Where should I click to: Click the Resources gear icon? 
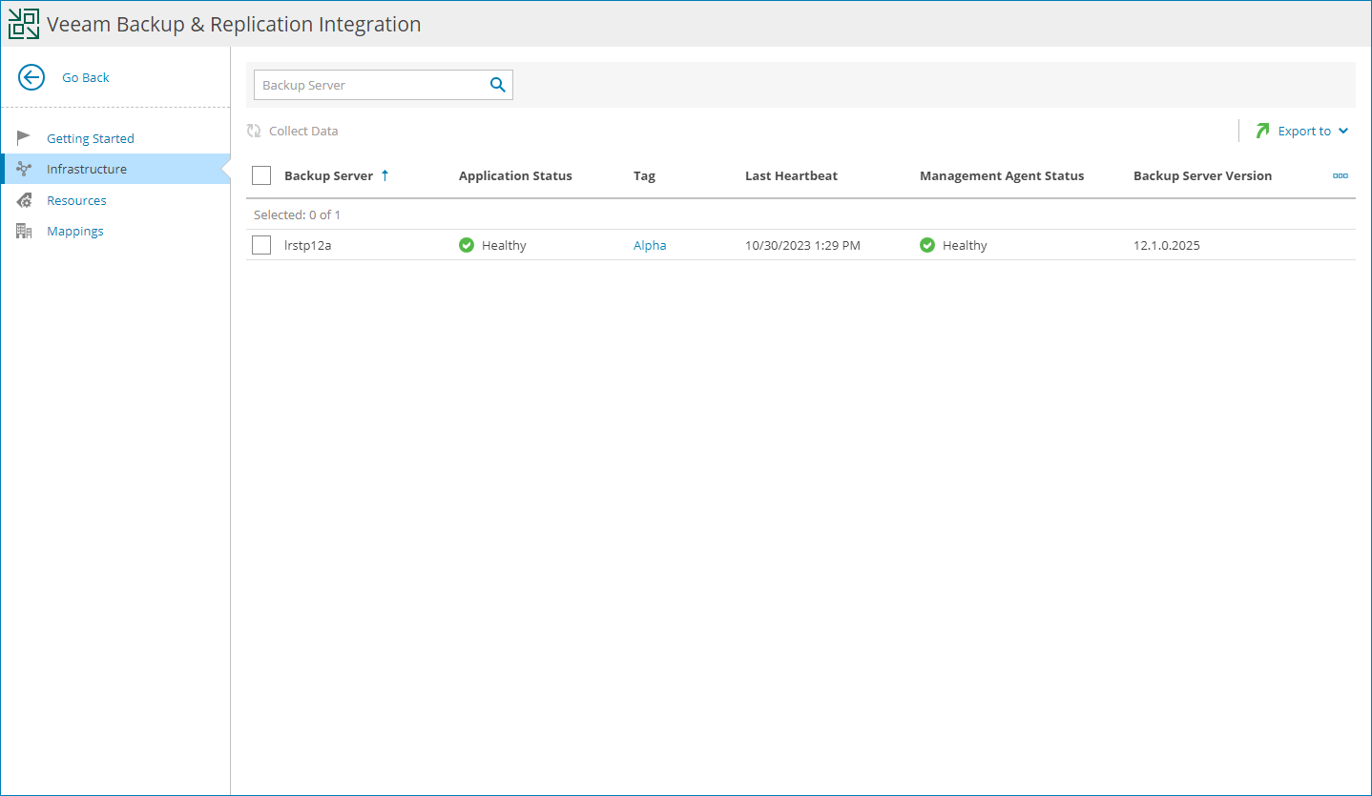coord(24,200)
